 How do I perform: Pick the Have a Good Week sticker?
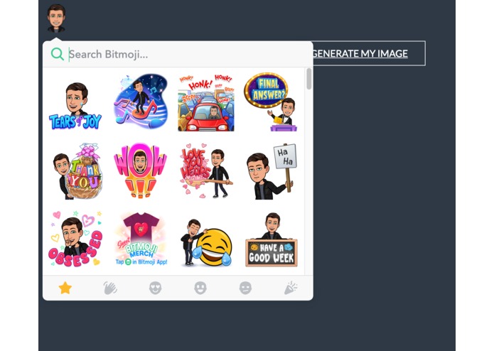pyautogui.click(x=272, y=240)
